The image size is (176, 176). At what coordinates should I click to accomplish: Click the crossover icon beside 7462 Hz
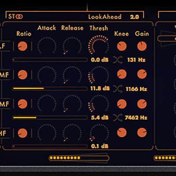tap(118, 117)
